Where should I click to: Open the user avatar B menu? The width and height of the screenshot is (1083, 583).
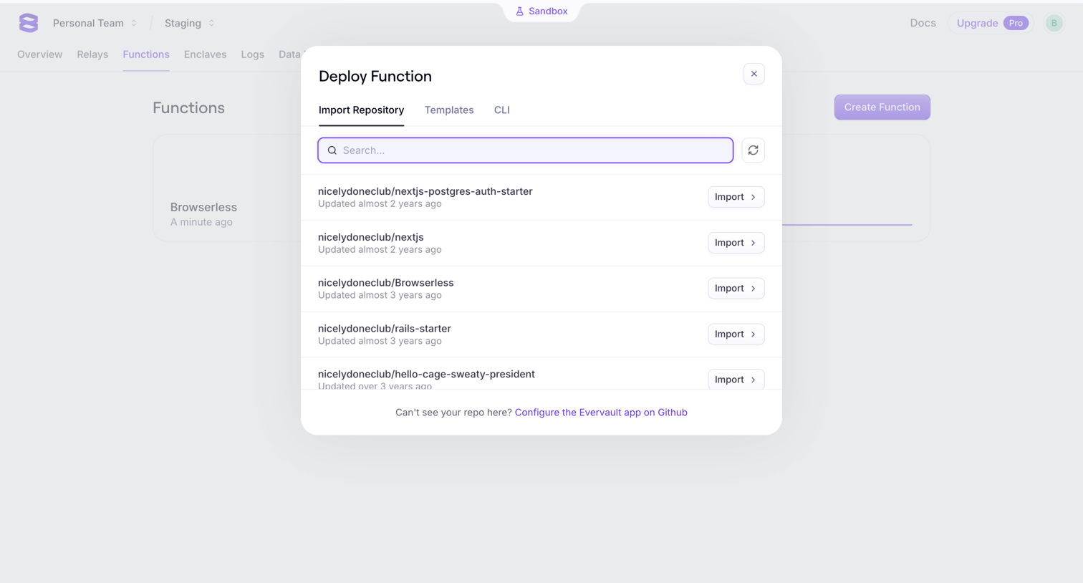tap(1054, 23)
